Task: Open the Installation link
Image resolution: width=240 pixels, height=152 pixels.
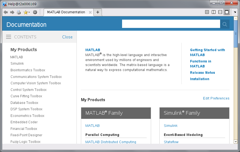Action: pyautogui.click(x=200, y=79)
